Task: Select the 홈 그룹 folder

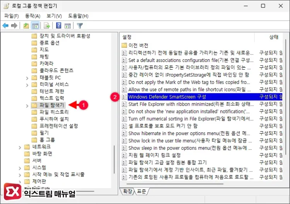Action: point(47,140)
